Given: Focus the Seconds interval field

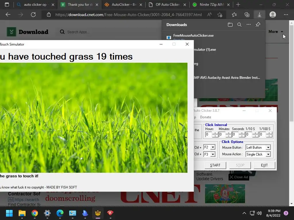Looking at the screenshot, I should pos(235,134).
